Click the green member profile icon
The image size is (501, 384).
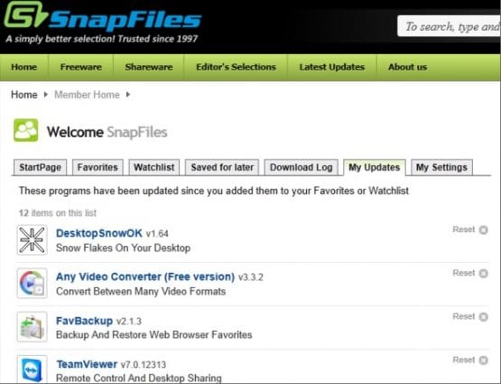(26, 130)
